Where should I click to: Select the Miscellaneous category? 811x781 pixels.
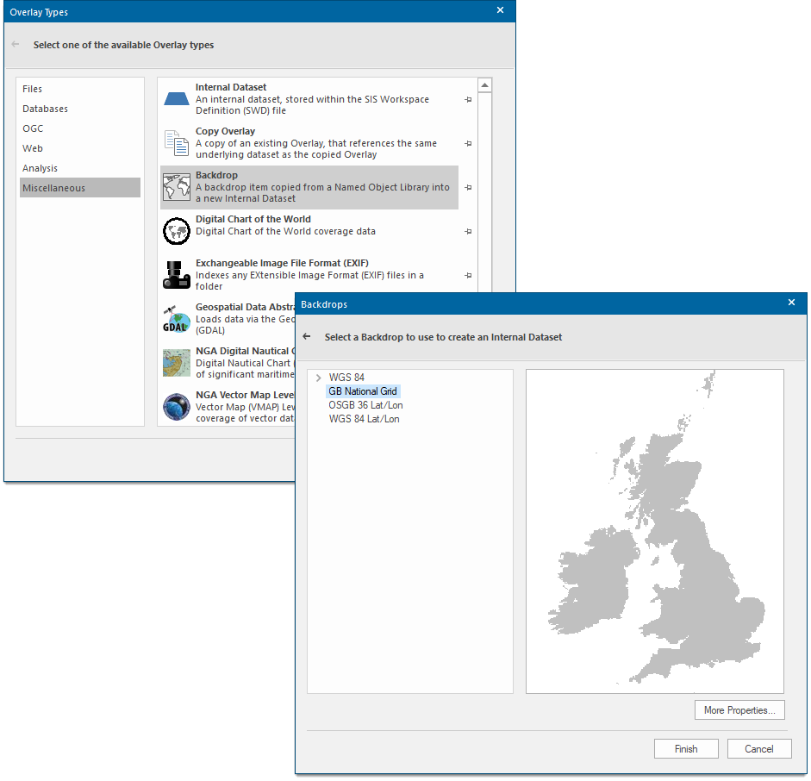80,188
